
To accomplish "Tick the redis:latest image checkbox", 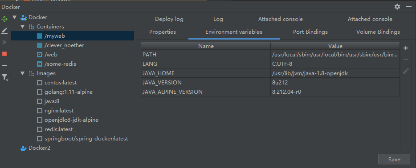I will (40, 129).
